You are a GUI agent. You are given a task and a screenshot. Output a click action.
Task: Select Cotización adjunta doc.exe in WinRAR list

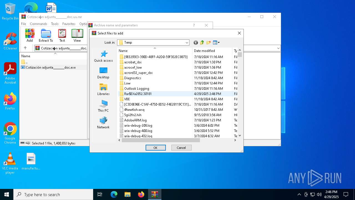(x=49, y=67)
